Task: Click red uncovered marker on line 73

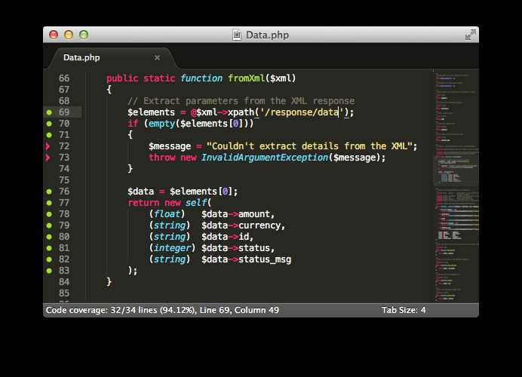Action: [x=48, y=158]
